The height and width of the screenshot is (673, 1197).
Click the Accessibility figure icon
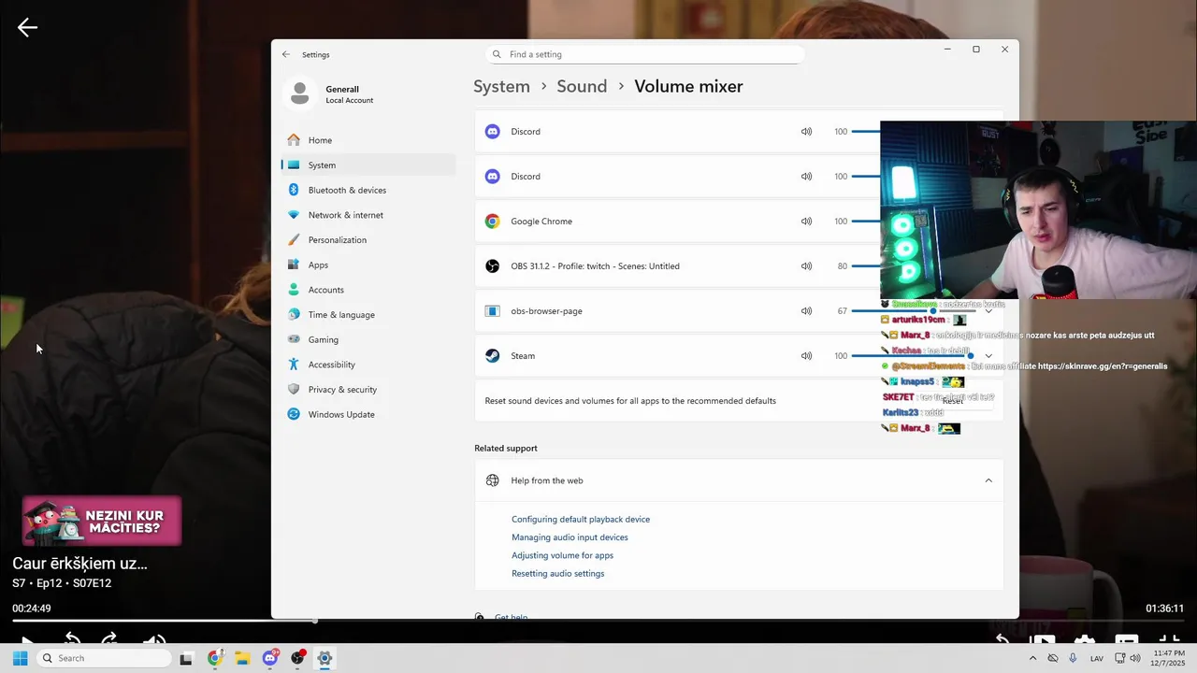click(x=294, y=365)
